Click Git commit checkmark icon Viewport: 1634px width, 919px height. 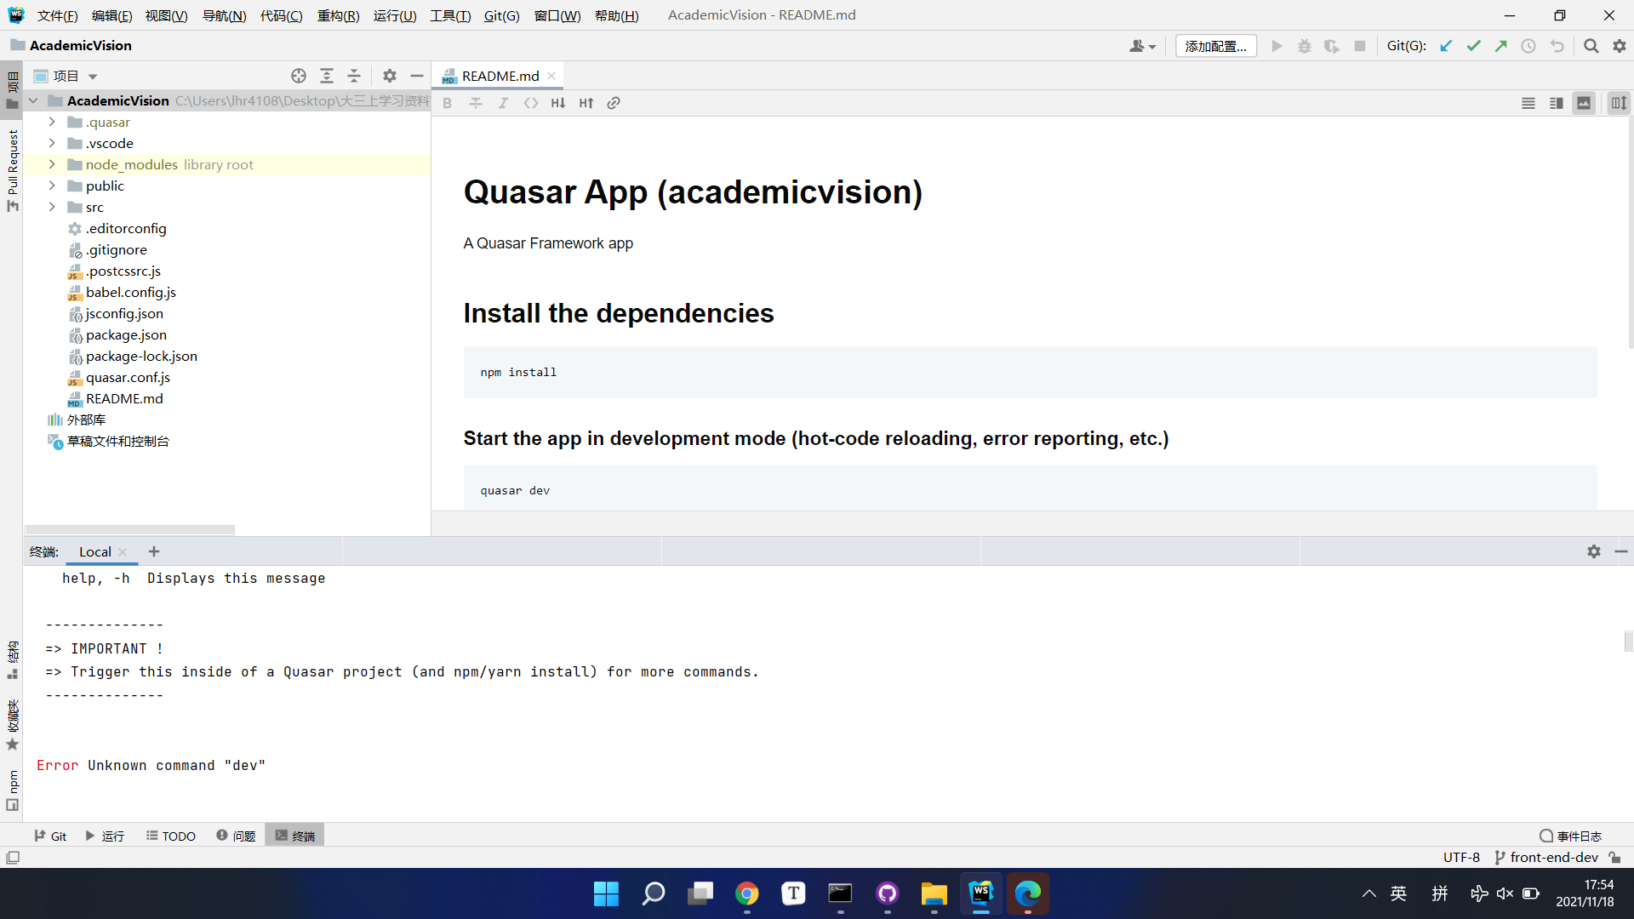(1473, 46)
